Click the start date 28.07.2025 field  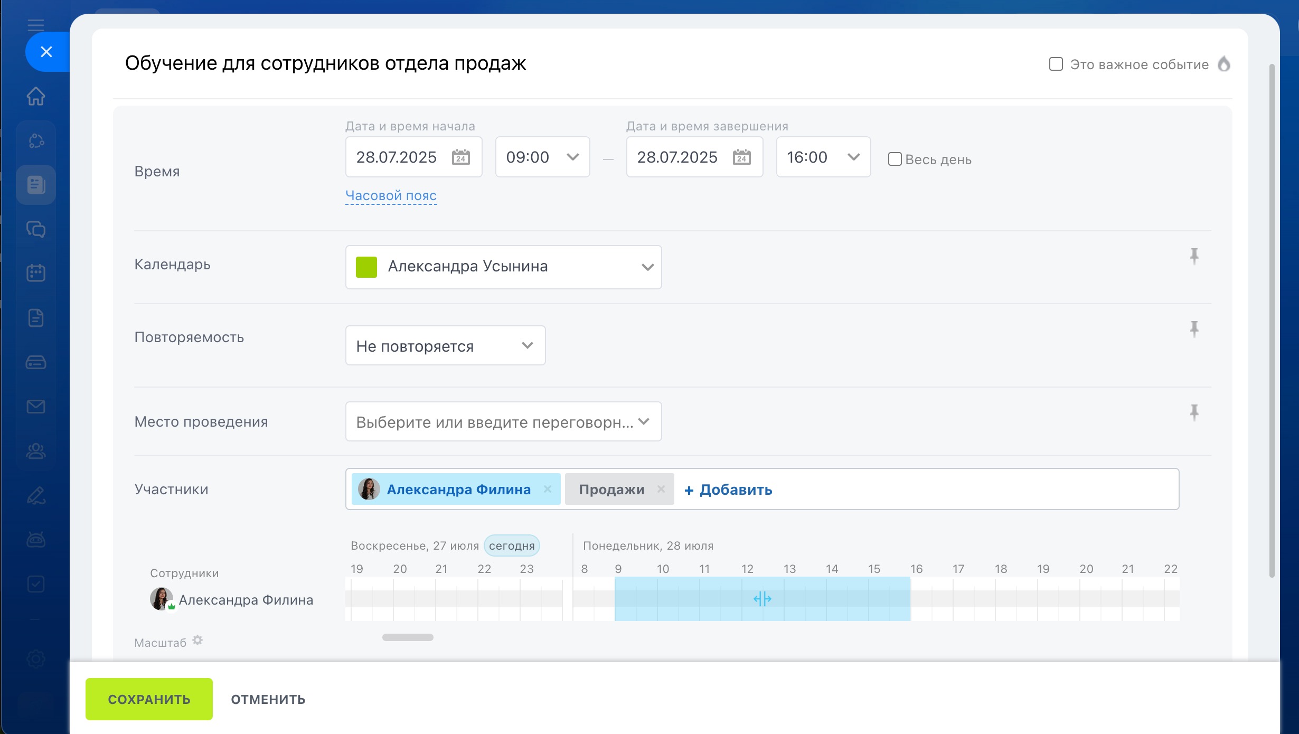pyautogui.click(x=413, y=157)
